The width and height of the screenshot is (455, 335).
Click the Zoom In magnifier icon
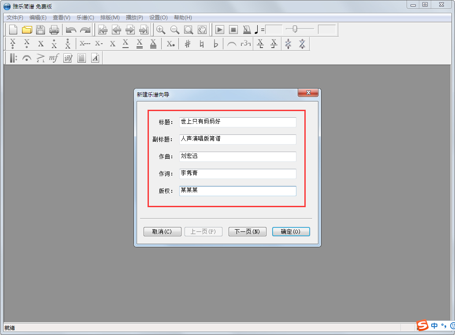click(x=161, y=30)
